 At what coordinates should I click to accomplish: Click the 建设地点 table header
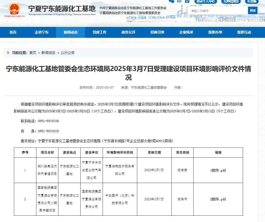click(x=69, y=152)
